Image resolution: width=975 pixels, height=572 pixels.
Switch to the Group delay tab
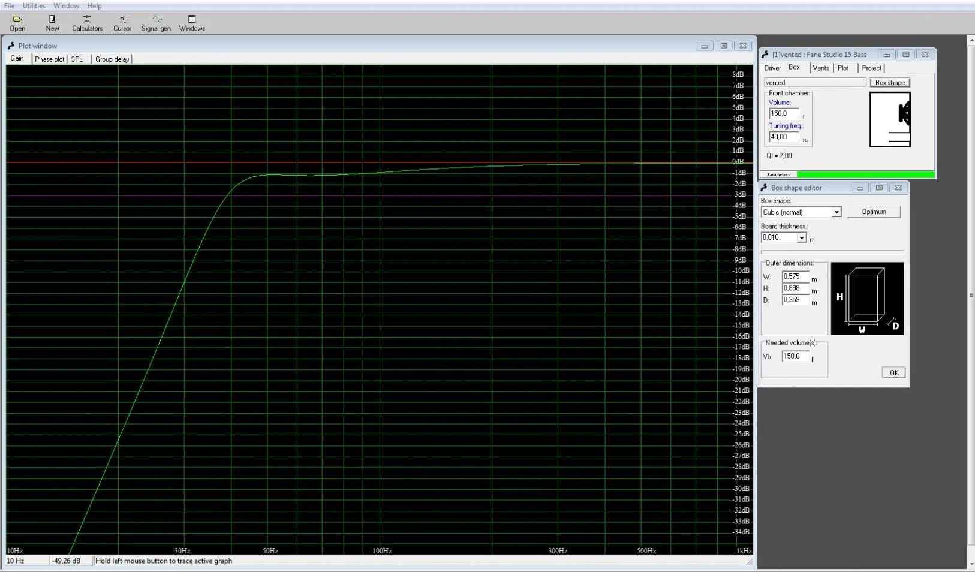tap(112, 59)
